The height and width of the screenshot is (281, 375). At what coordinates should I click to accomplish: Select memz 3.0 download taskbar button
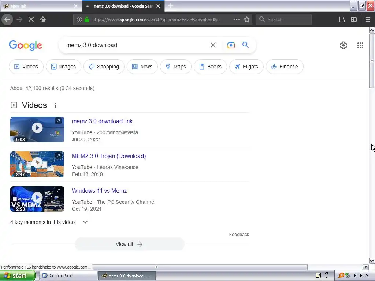click(127, 276)
